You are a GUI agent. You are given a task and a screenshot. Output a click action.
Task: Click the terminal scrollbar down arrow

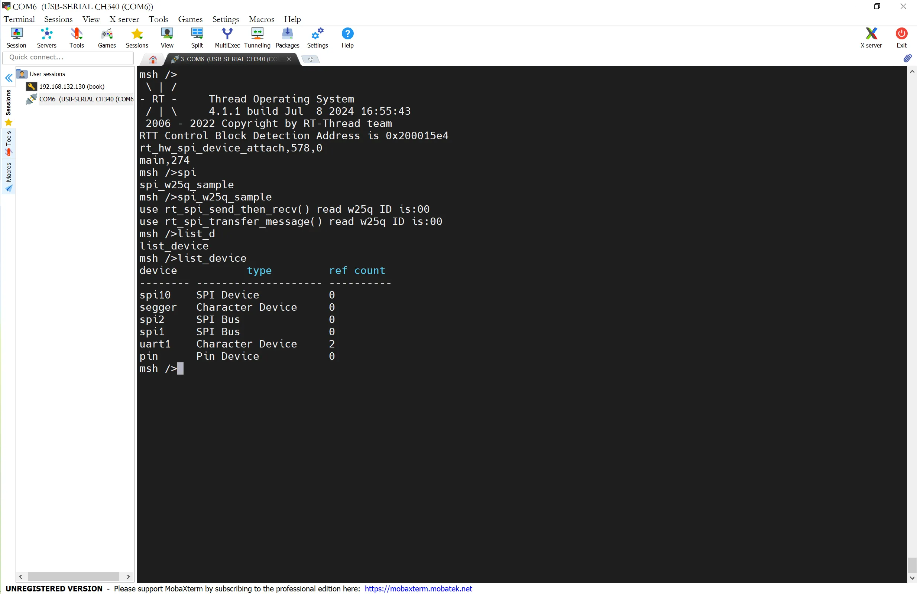tap(912, 578)
